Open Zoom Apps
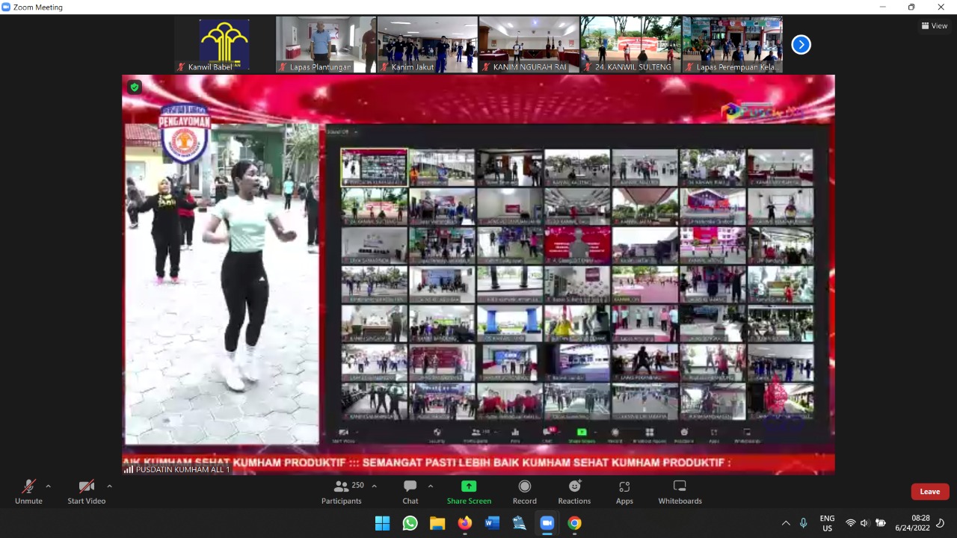The width and height of the screenshot is (957, 538). (624, 492)
